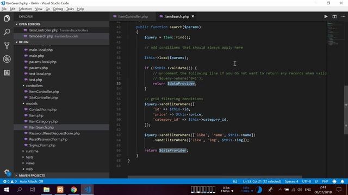Open the Search view in activity bar
Screen dimensions: 348x195
point(7,32)
